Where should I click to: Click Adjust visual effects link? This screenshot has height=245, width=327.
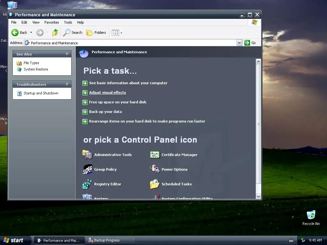pyautogui.click(x=108, y=93)
